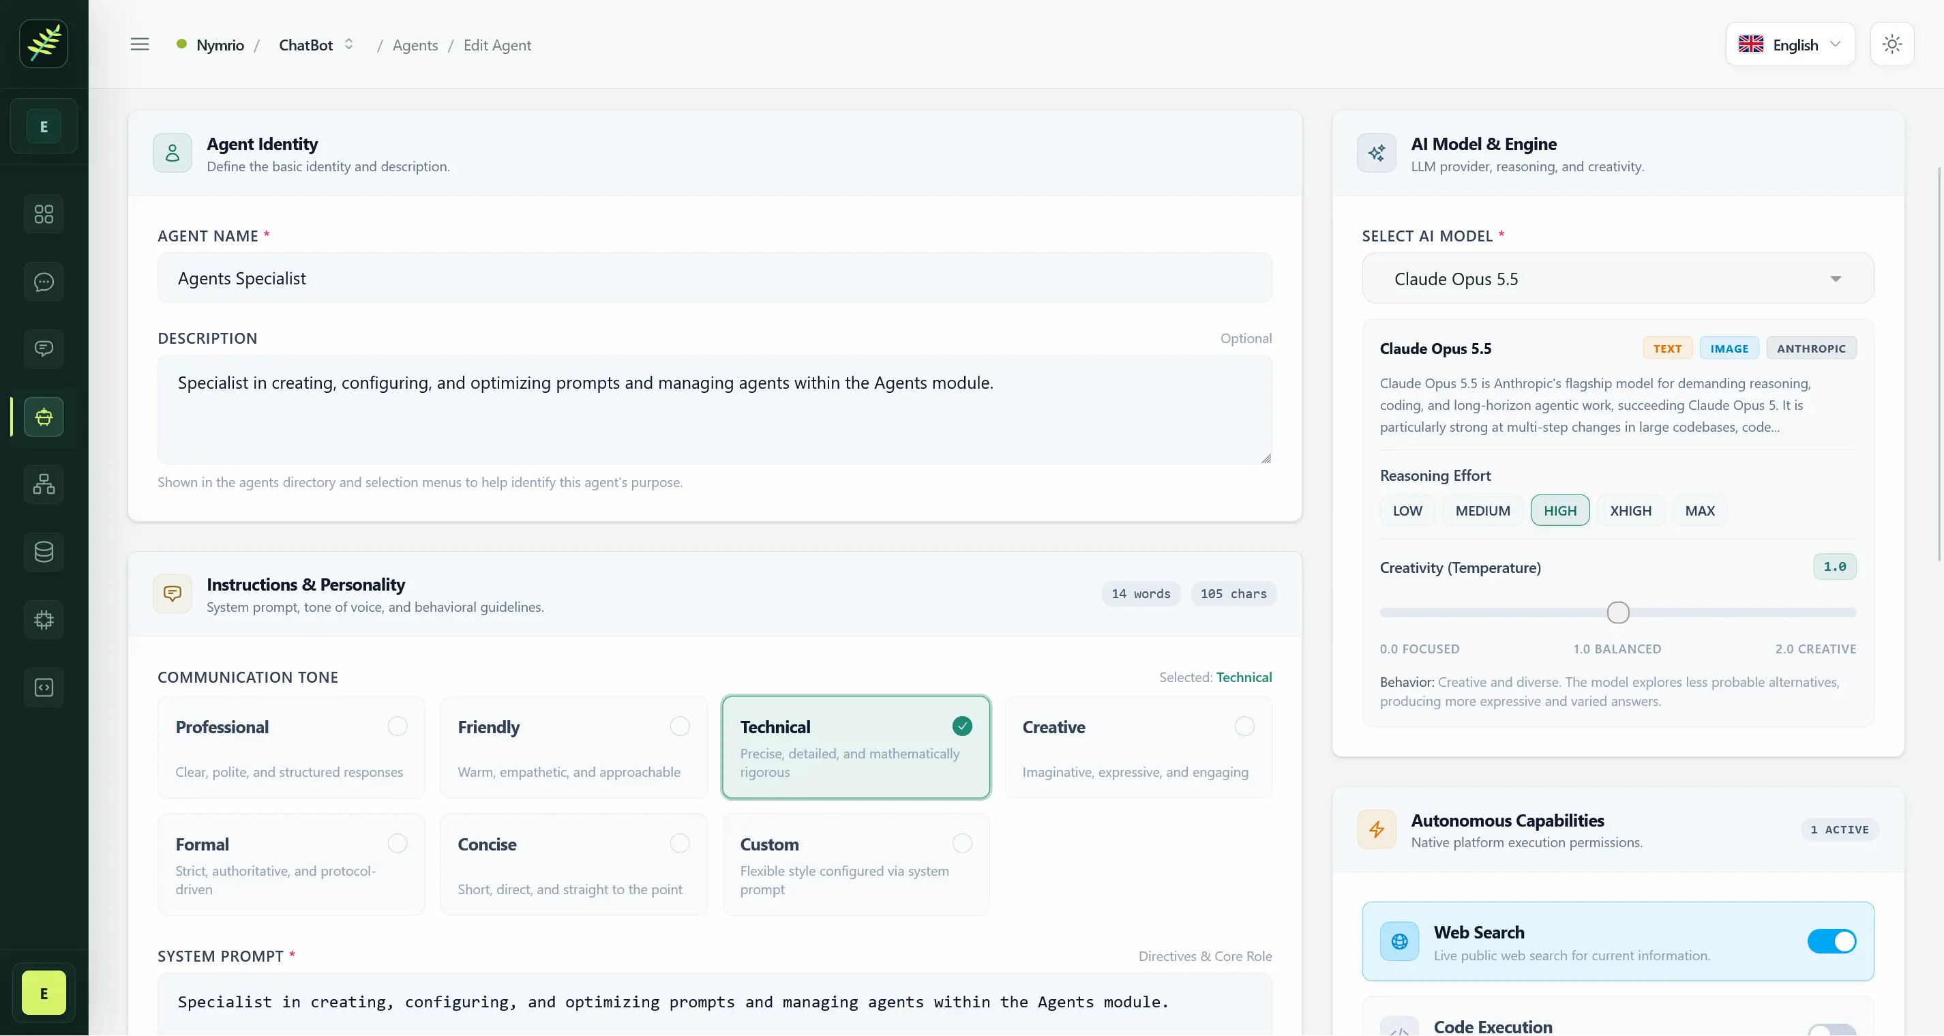Viewport: 1944px width, 1036px height.
Task: Click the Web Search globe icon
Action: point(1399,942)
